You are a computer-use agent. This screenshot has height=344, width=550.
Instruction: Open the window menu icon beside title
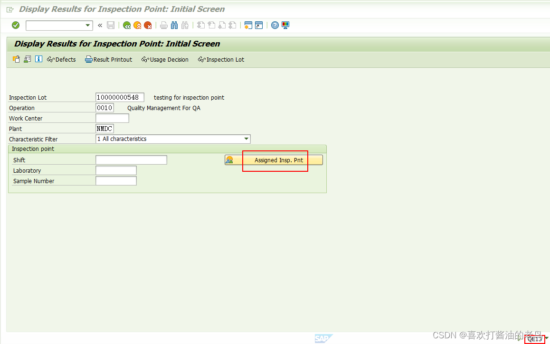pos(10,9)
